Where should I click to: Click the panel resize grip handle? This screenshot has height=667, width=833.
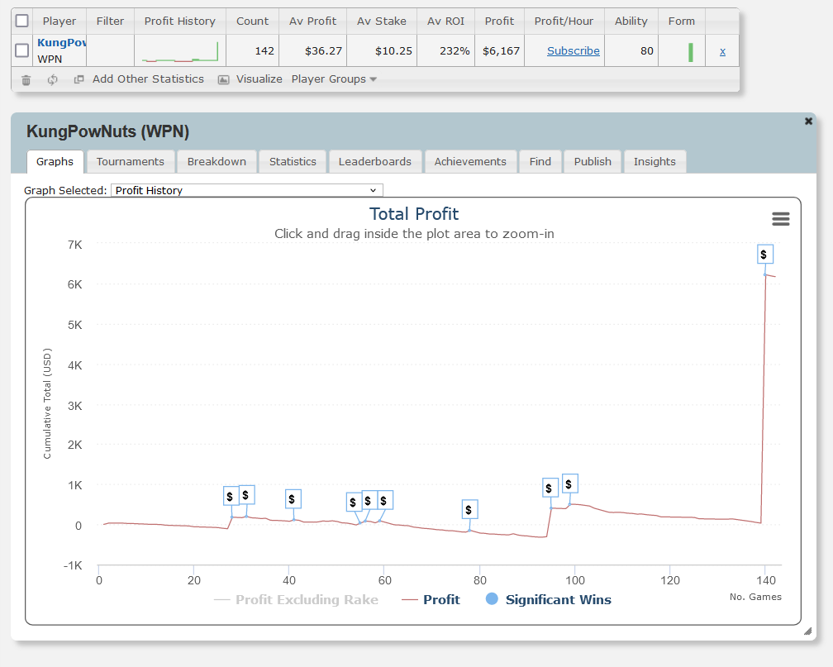807,631
